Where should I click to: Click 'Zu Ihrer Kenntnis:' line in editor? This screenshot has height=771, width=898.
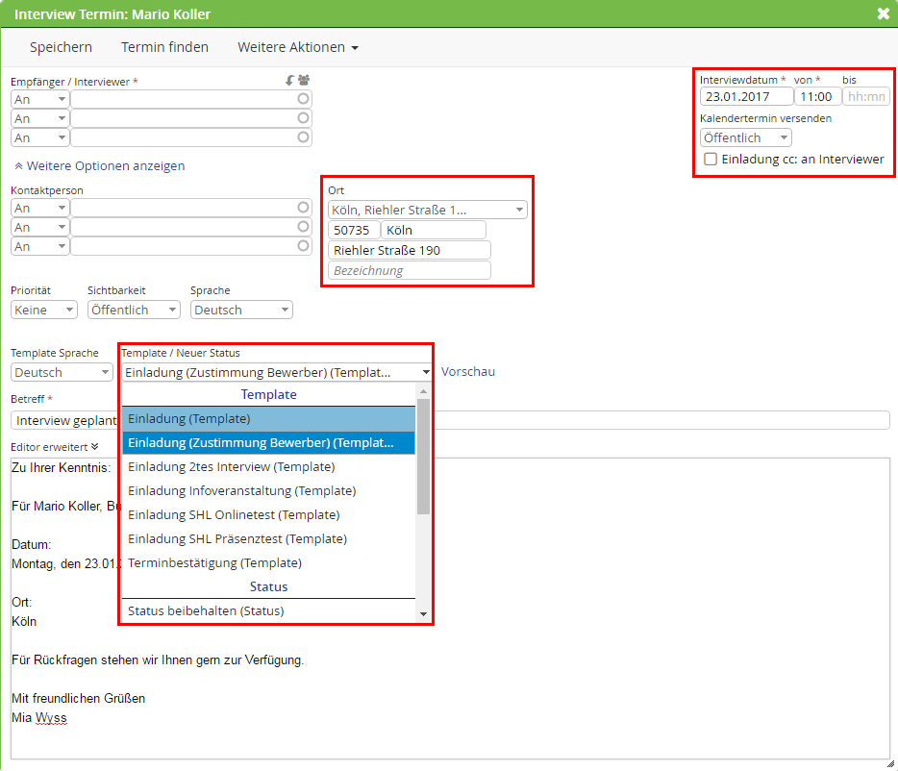click(x=62, y=467)
